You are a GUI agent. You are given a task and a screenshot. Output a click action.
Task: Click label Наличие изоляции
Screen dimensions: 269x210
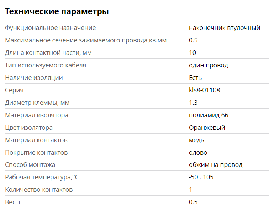(34, 78)
